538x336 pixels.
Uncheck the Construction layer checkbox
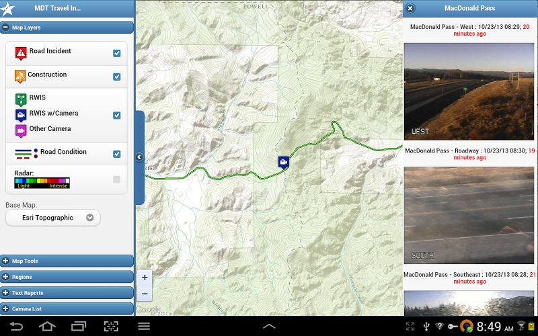[x=116, y=77]
